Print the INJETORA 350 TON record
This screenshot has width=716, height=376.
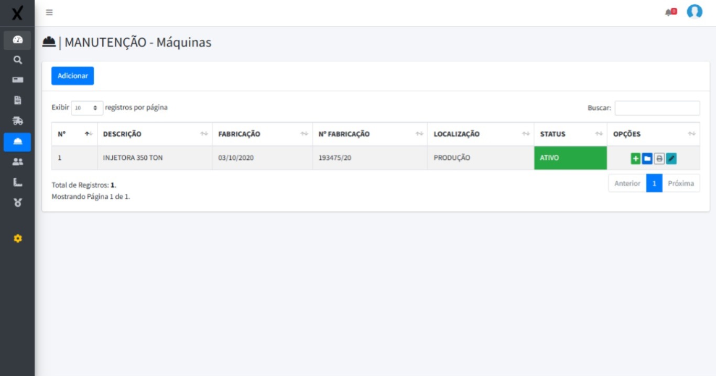[x=659, y=158]
